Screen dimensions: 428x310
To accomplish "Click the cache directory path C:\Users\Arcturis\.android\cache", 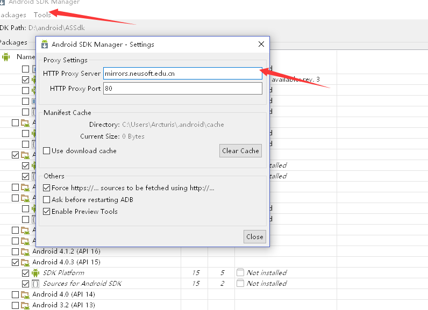I will [173, 125].
